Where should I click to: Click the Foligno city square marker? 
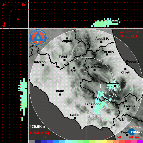[67, 38]
